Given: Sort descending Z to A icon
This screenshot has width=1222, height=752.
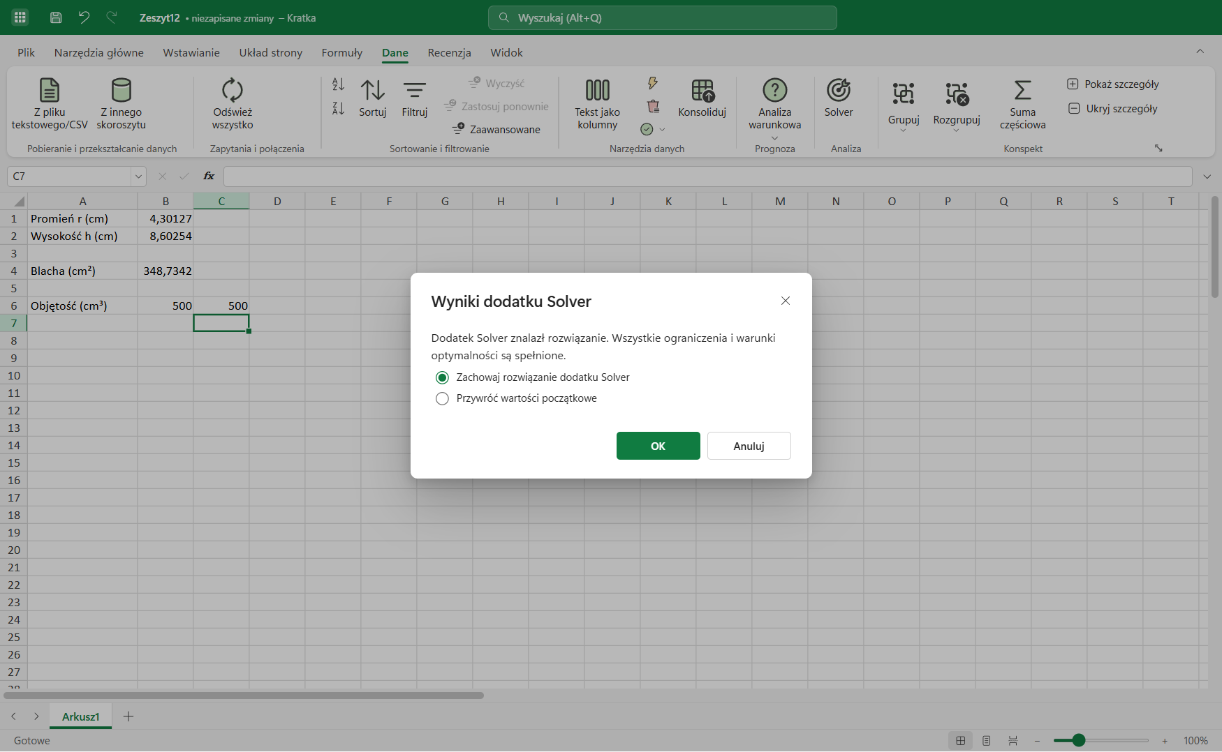Looking at the screenshot, I should tap(338, 108).
